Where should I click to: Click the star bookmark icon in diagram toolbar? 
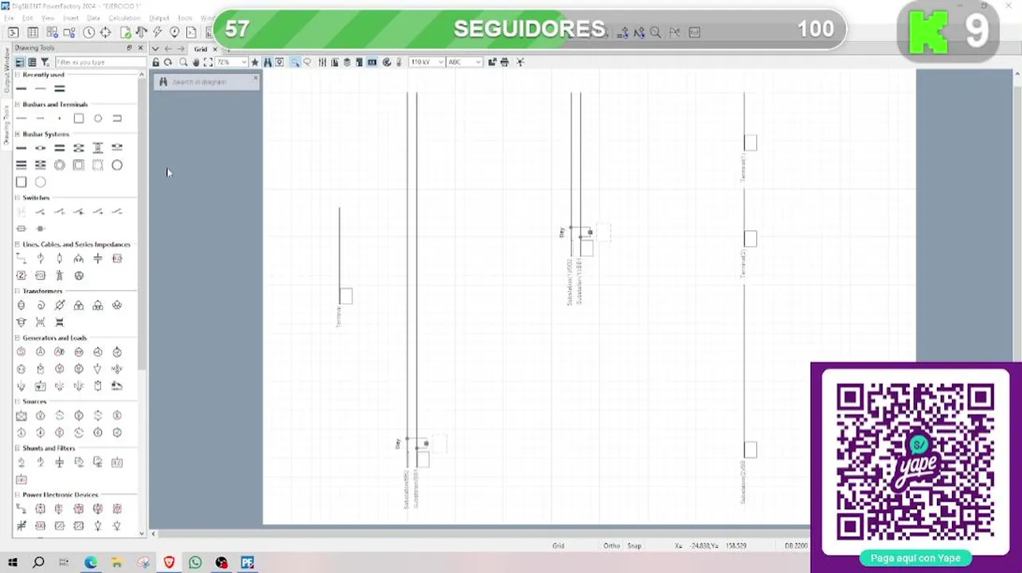click(255, 62)
